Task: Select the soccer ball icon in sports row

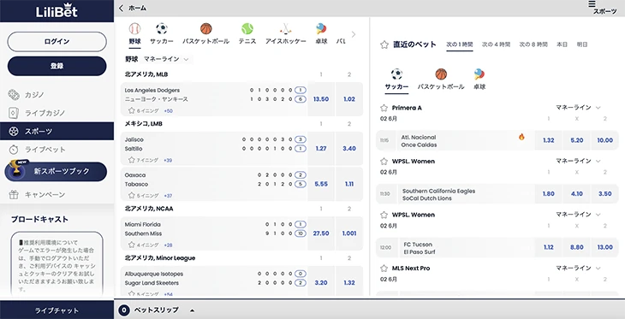Action: 162,29
